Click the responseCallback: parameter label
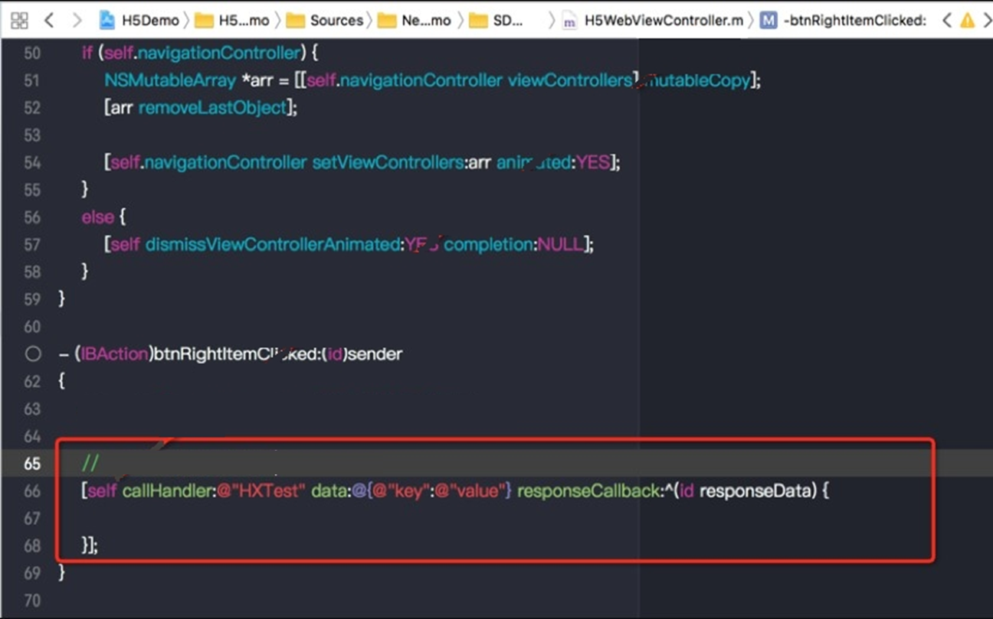The width and height of the screenshot is (993, 619). [x=590, y=490]
